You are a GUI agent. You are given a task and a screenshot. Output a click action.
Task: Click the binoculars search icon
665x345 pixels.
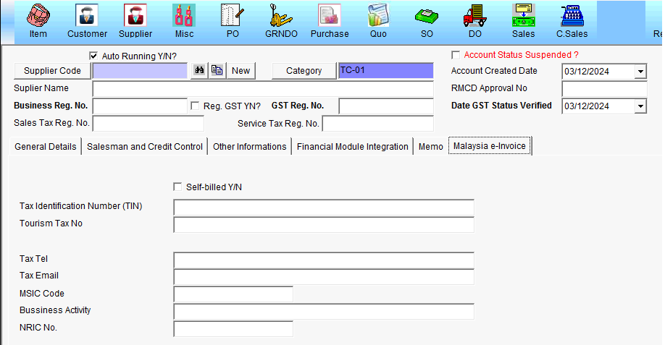pyautogui.click(x=198, y=71)
